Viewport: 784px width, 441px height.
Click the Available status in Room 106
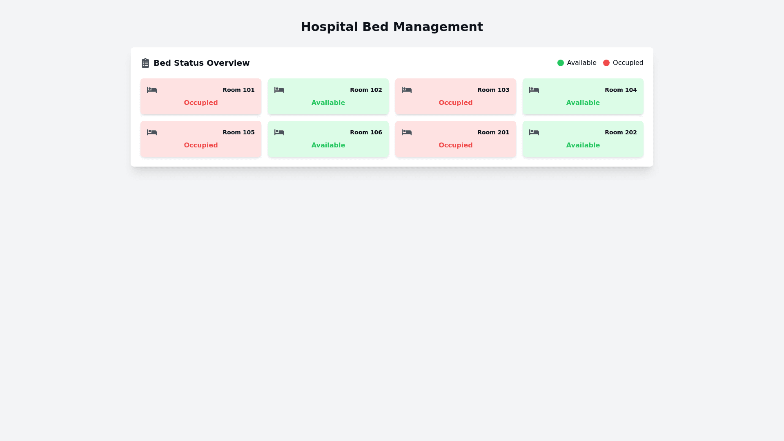click(x=328, y=145)
